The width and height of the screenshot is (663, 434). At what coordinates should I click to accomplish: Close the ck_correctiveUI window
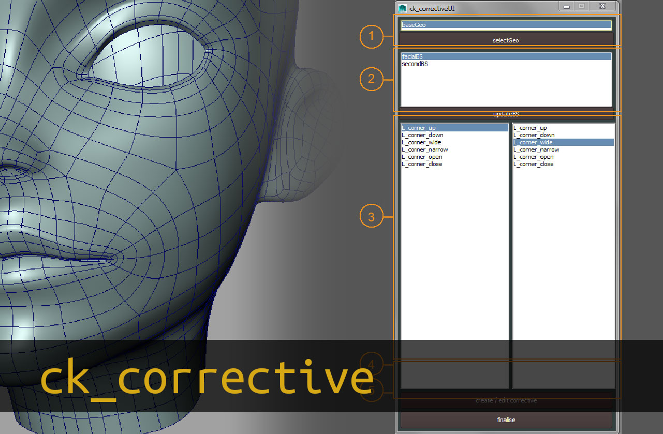[601, 6]
